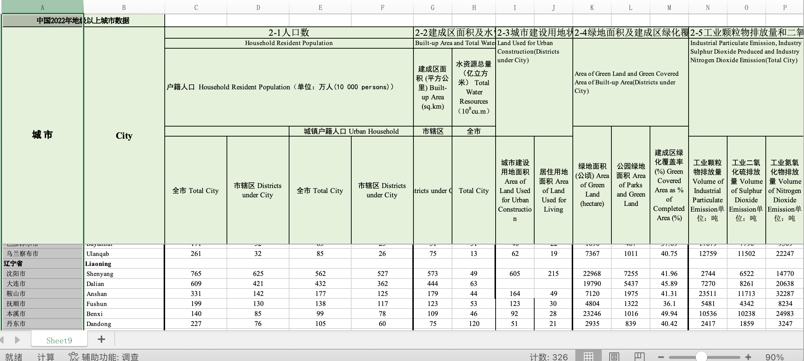Click 工业二氧化硫排放量 column header cell
Screen dimensions: 804x361
[746, 190]
